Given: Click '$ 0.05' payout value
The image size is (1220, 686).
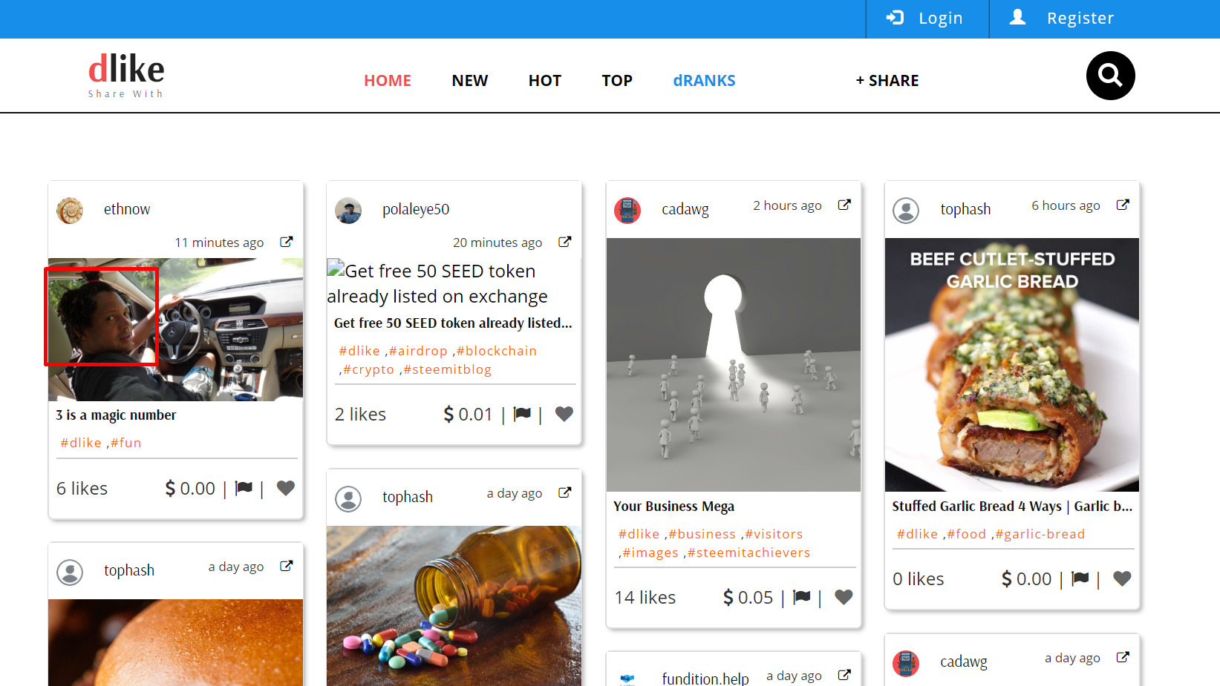Looking at the screenshot, I should (x=748, y=598).
